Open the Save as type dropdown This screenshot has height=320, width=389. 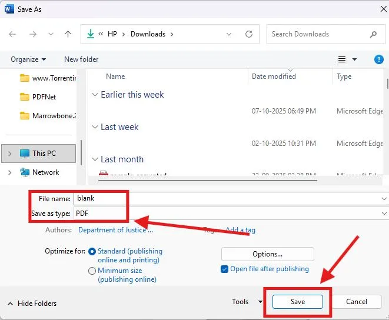click(x=384, y=214)
